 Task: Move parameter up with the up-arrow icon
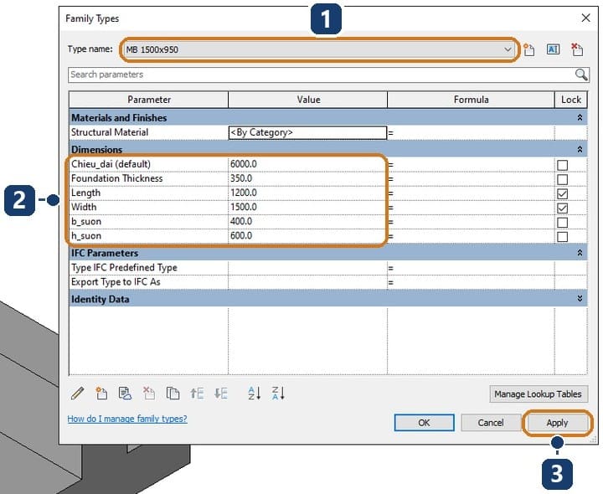(197, 394)
